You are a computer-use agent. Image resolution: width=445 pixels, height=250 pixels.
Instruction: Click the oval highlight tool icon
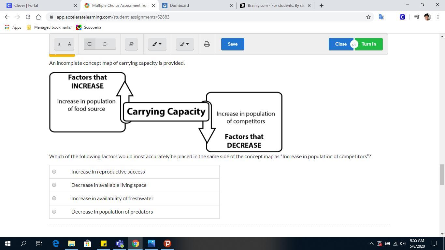pyautogui.click(x=90, y=44)
